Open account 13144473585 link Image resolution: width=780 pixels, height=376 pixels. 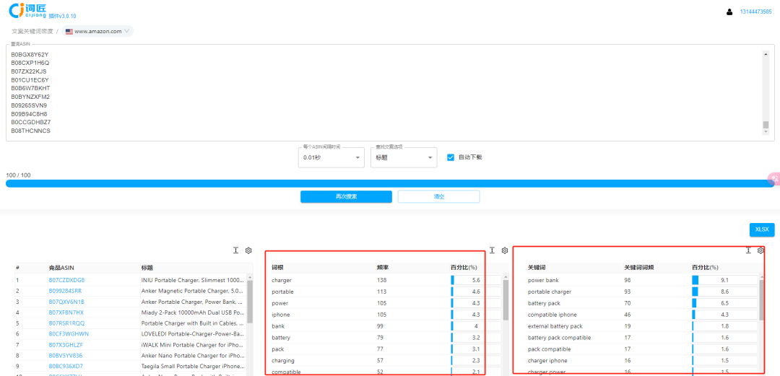pyautogui.click(x=756, y=12)
